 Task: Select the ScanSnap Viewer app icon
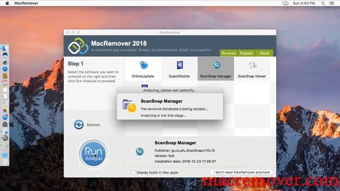coord(252,65)
